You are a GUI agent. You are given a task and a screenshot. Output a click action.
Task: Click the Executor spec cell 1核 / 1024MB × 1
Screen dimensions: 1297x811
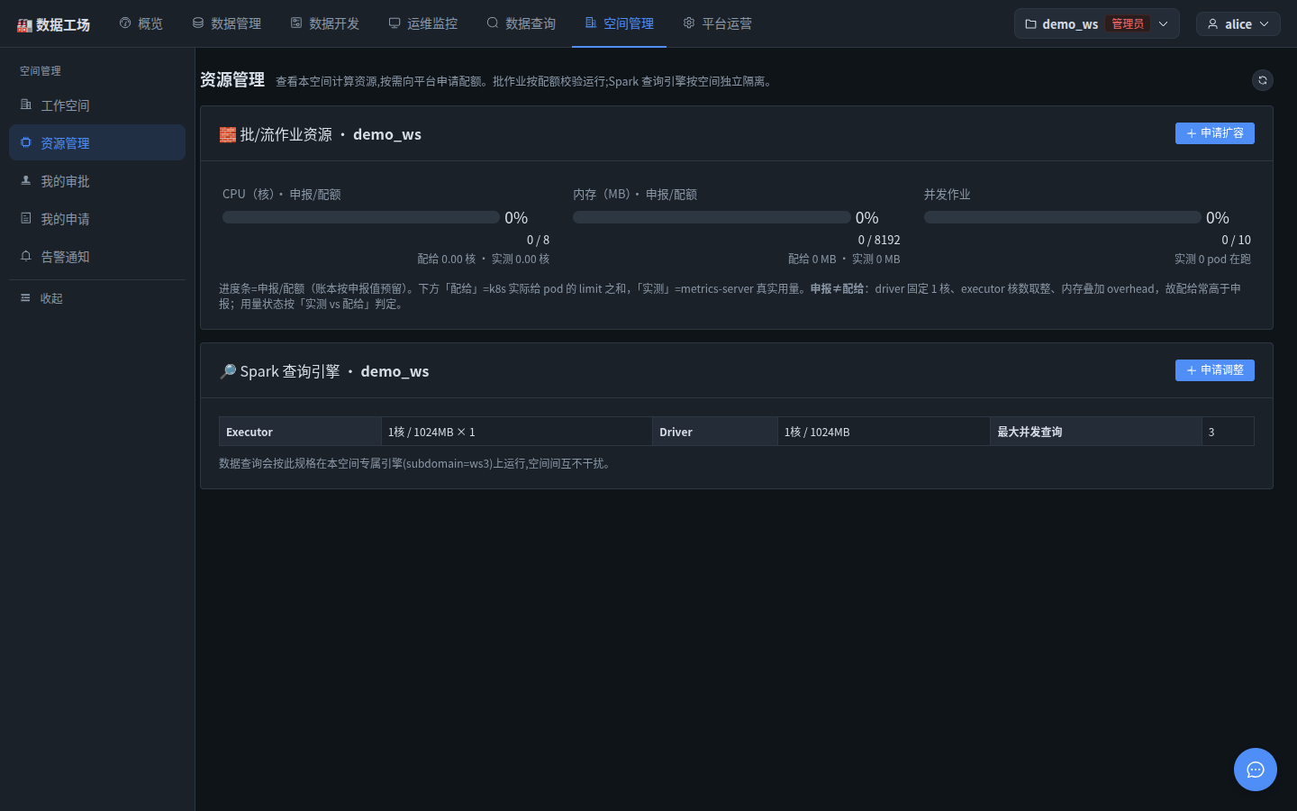coord(516,432)
